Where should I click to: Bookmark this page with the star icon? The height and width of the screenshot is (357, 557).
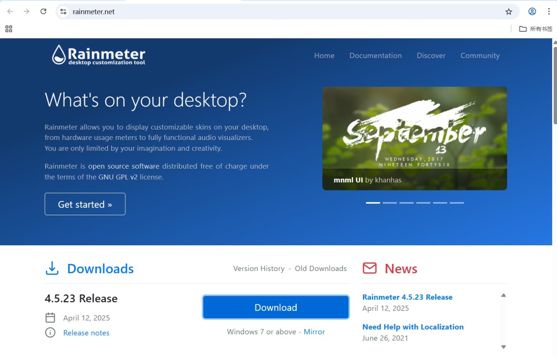[509, 12]
